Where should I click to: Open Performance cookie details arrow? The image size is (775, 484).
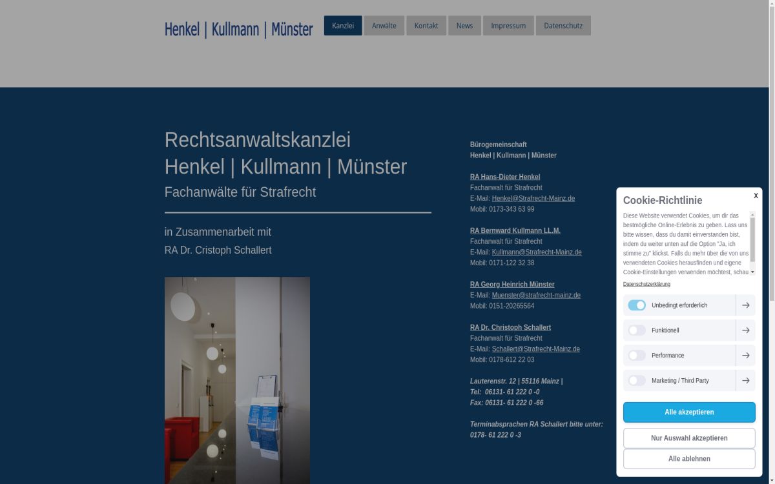pos(745,356)
